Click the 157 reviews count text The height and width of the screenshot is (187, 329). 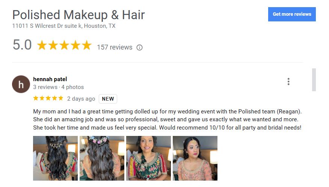(x=115, y=47)
